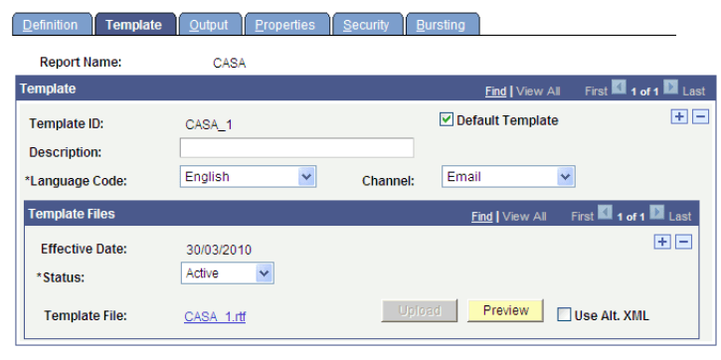Open the Status dropdown
Viewport: 721px width, 360px height.
(227, 273)
